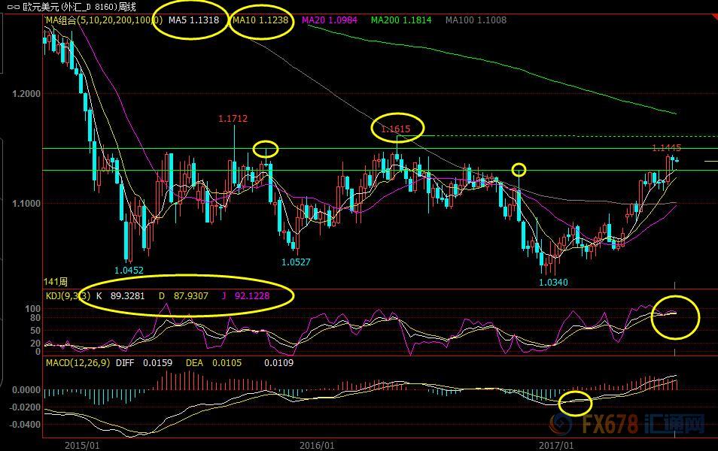Click the 1.0452 low price label

coord(129,270)
